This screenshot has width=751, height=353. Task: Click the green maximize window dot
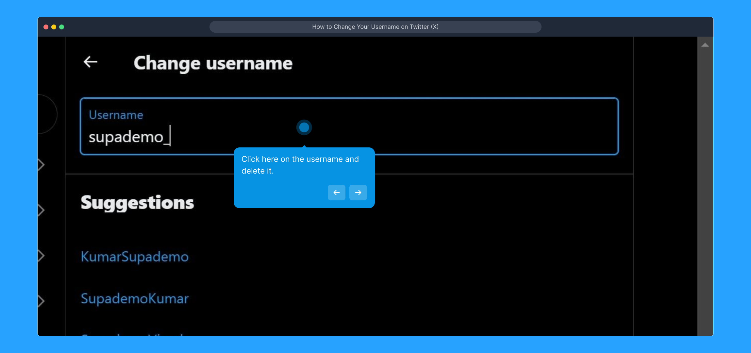click(x=62, y=27)
